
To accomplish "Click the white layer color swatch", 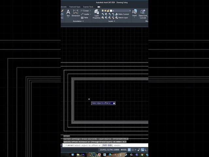I will coord(111,11).
